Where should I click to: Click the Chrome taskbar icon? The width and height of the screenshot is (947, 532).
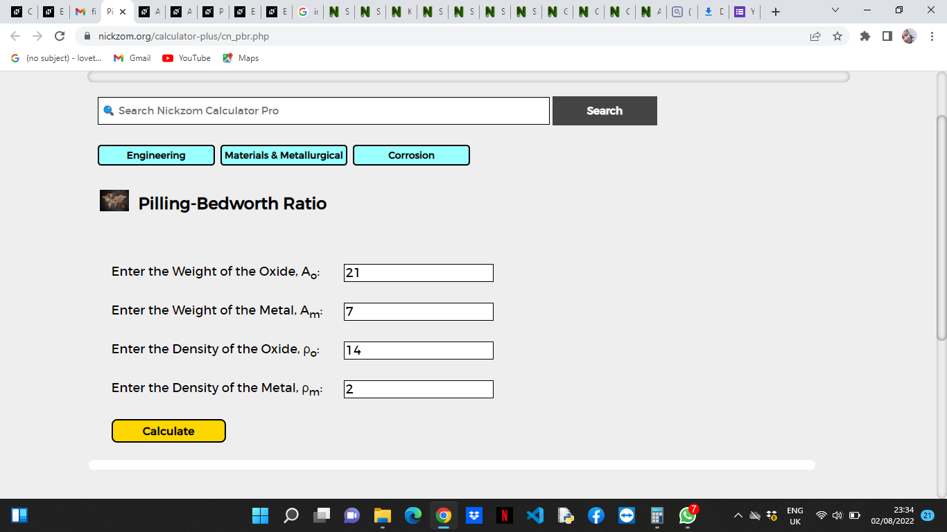(x=444, y=515)
